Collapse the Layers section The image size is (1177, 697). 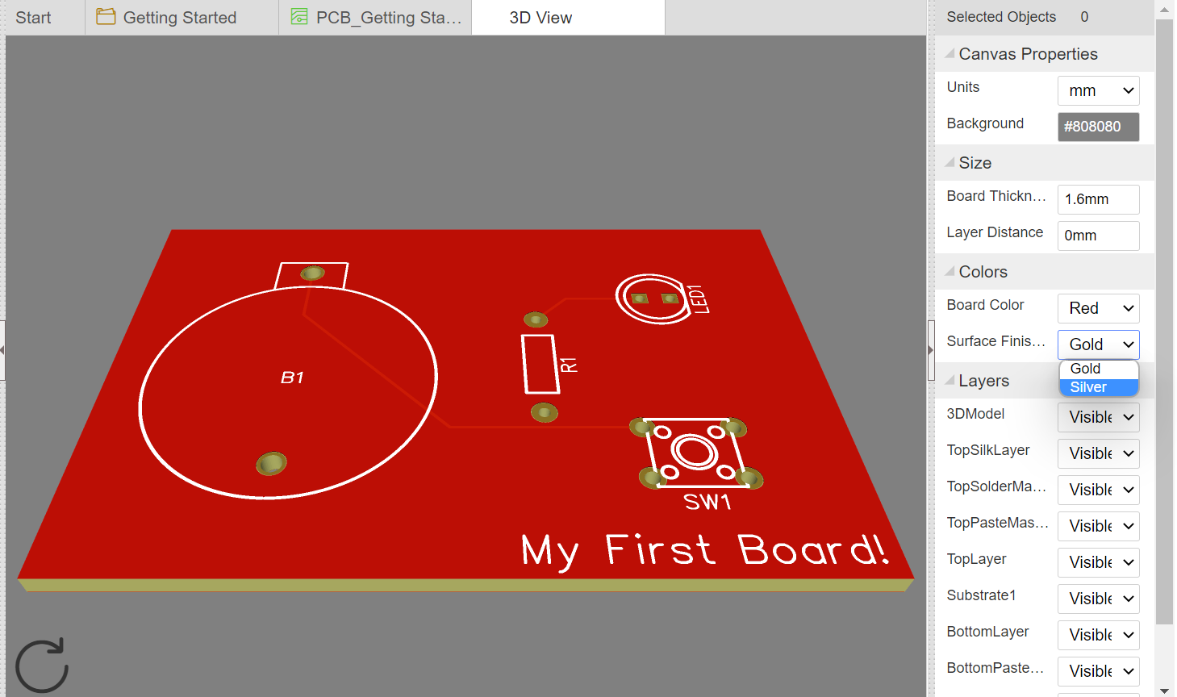pyautogui.click(x=950, y=380)
